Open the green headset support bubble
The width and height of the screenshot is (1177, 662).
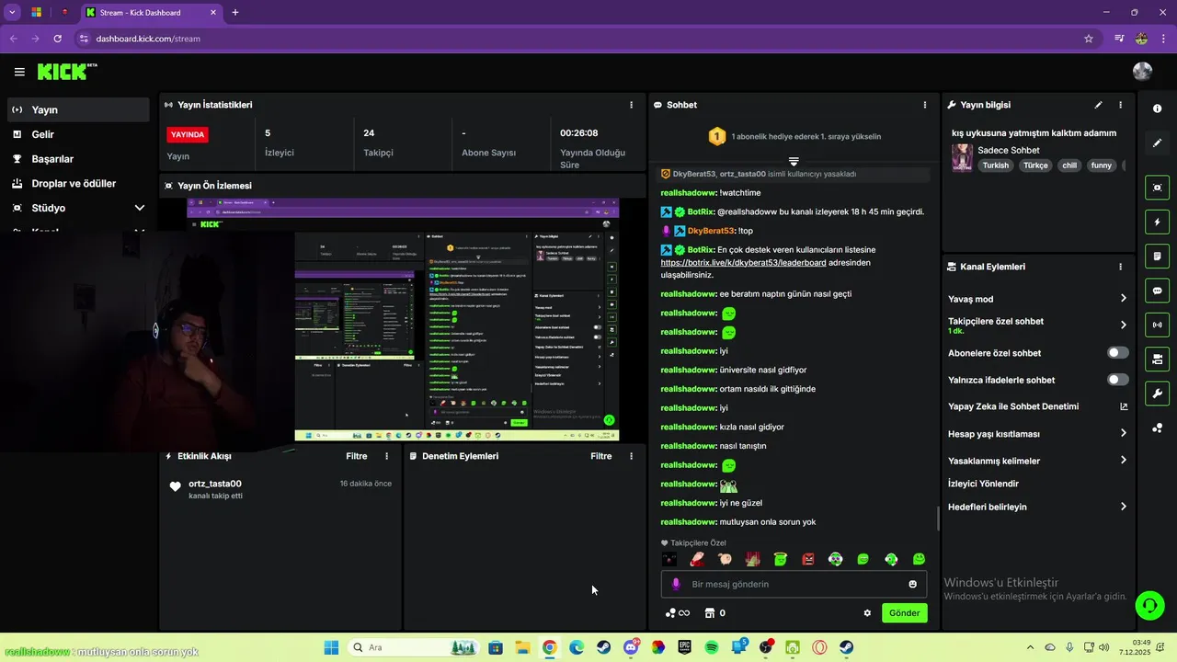1149,605
